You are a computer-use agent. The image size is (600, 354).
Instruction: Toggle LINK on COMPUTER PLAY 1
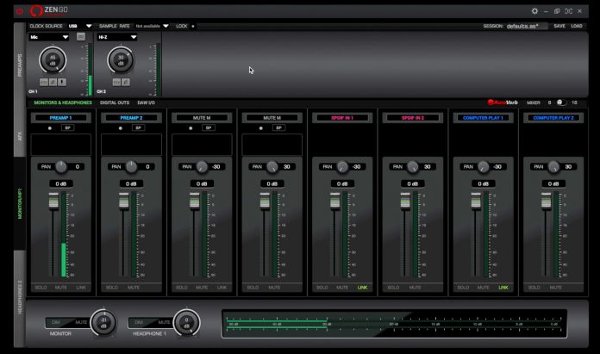coord(503,287)
